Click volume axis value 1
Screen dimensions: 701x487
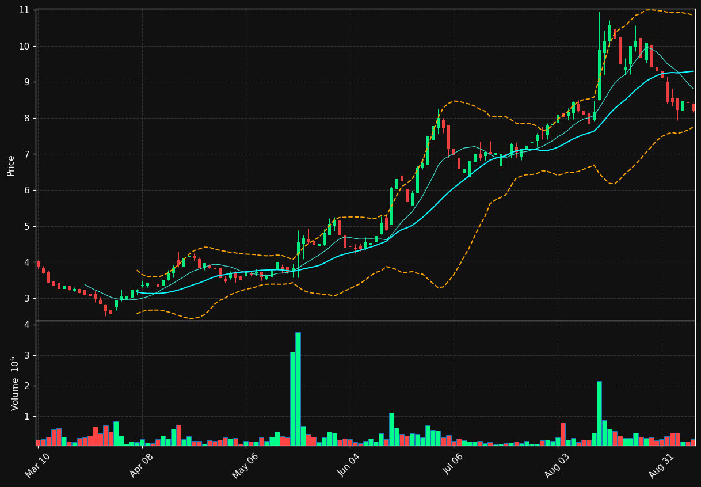26,416
